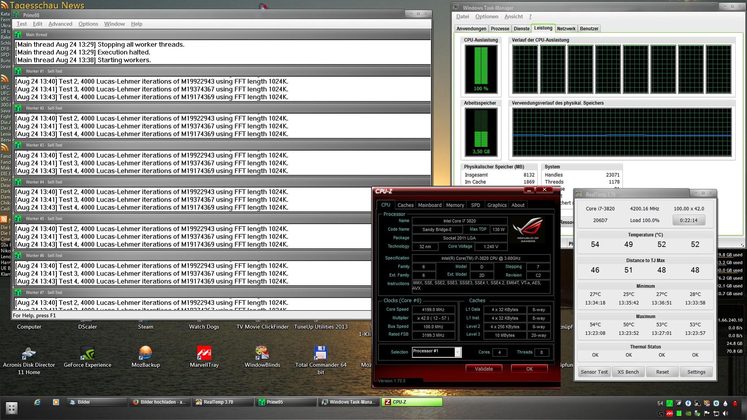This screenshot has width=747, height=420.
Task: Click the Watch Dogs desktop label
Action: click(204, 327)
